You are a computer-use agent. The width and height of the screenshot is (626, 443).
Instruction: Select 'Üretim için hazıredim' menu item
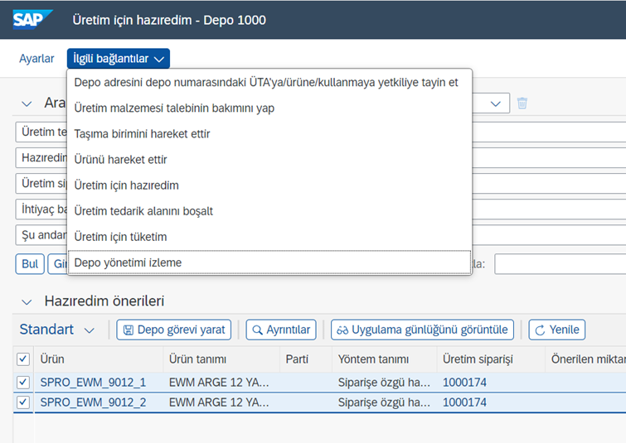point(269,185)
